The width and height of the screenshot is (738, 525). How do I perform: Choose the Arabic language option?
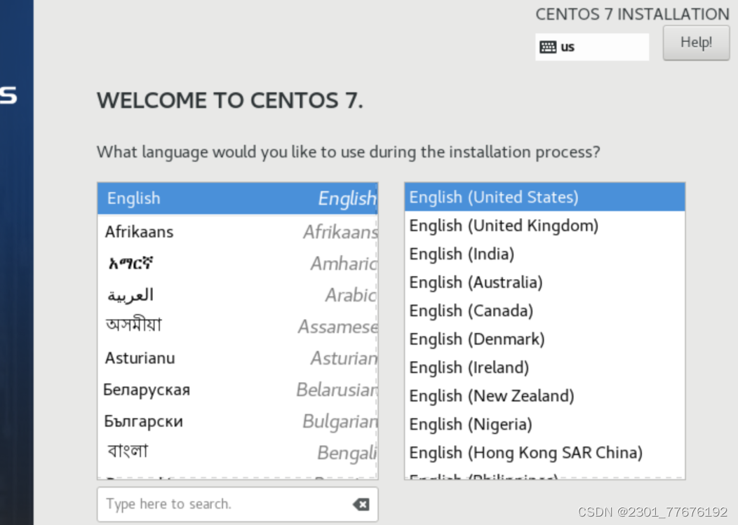(130, 294)
